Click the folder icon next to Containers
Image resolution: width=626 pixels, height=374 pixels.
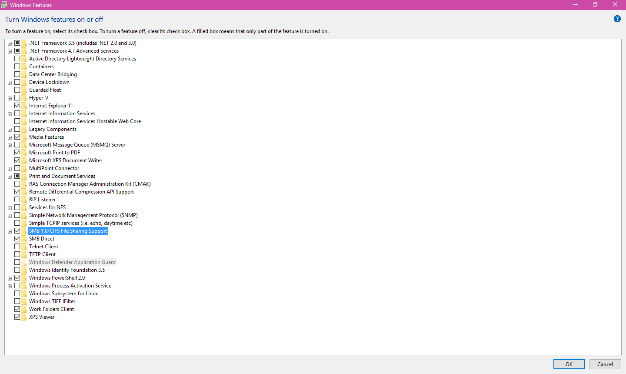(x=24, y=67)
